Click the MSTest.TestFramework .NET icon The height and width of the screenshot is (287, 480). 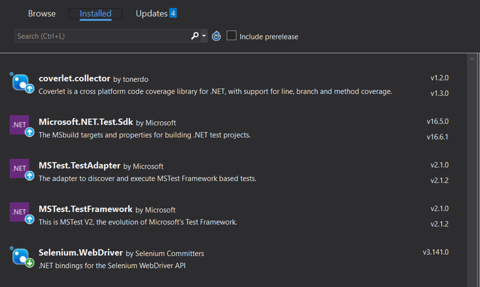[x=20, y=212]
